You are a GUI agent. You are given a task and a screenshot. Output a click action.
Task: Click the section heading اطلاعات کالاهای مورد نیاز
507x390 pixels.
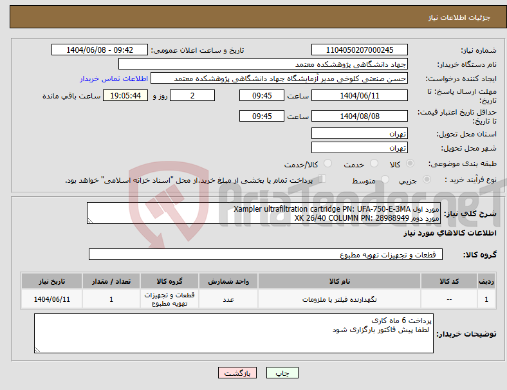click(450, 233)
